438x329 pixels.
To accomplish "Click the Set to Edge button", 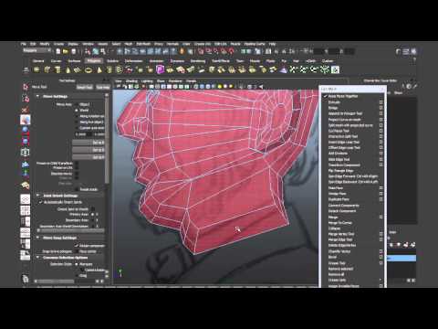I will coord(89,150).
